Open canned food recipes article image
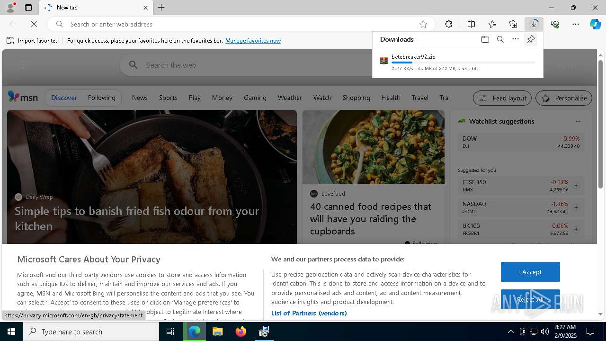Viewport: 606px width, 341px height. 374,147
